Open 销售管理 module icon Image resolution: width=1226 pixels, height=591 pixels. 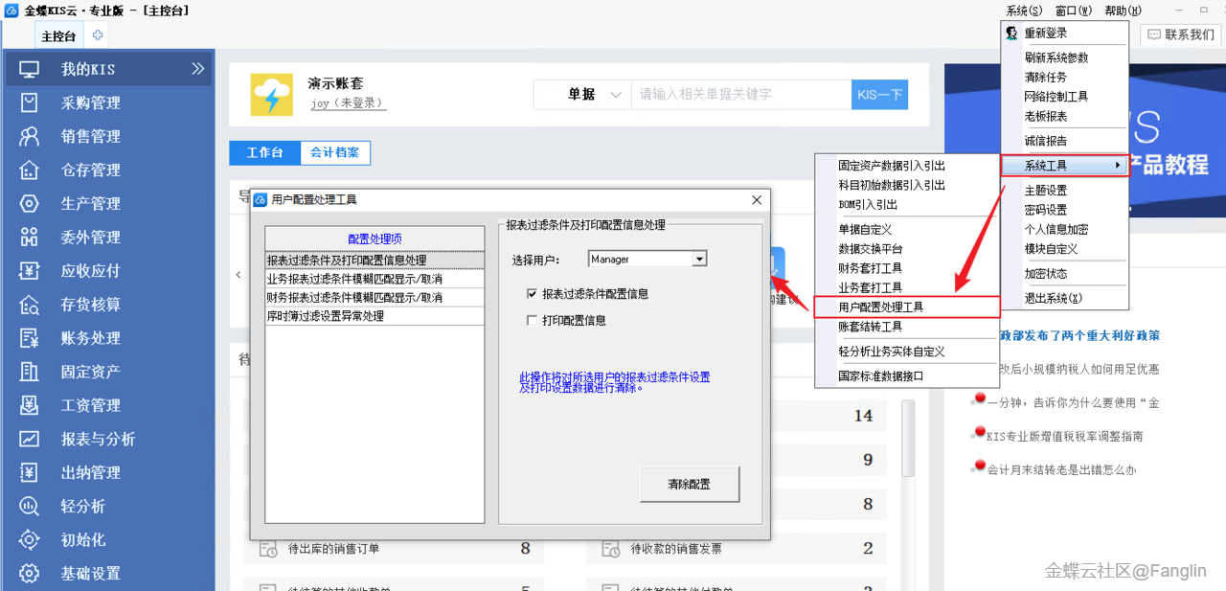click(30, 136)
